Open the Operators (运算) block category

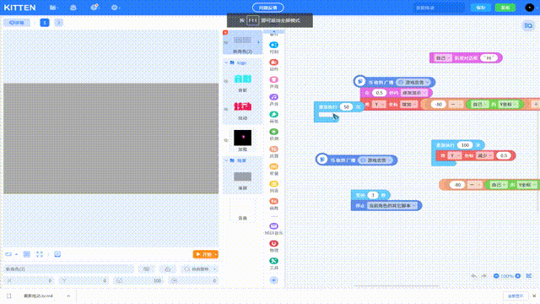point(273,152)
